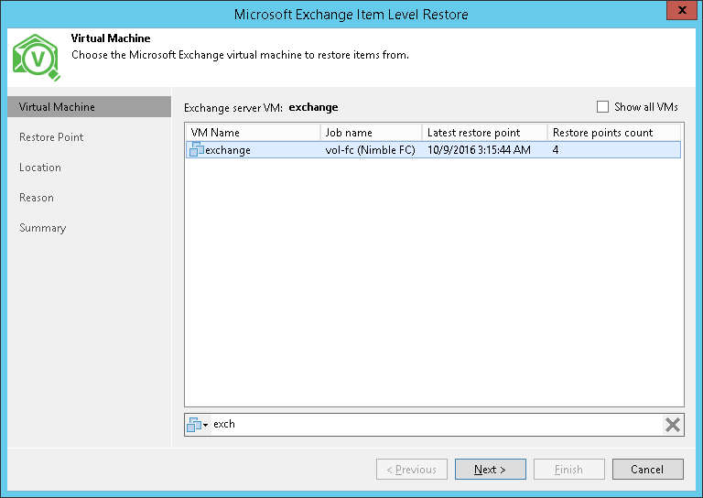Select the 10/9/2016 3:15:44 AM cell
The height and width of the screenshot is (498, 703).
[479, 150]
